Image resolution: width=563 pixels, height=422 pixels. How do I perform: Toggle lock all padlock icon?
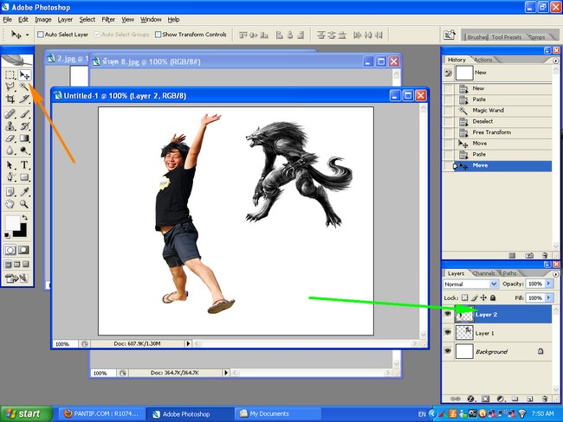click(x=493, y=297)
